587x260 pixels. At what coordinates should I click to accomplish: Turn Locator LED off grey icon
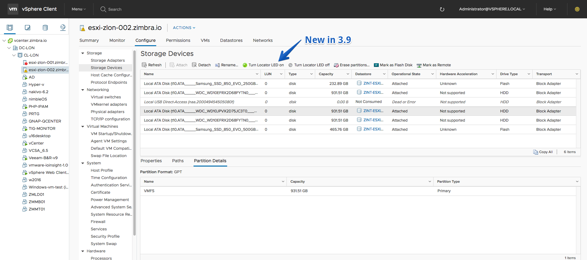tap(290, 65)
